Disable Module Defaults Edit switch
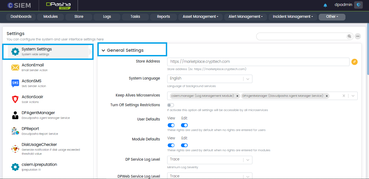Screen dimensions: 369x179 (x=184, y=145)
